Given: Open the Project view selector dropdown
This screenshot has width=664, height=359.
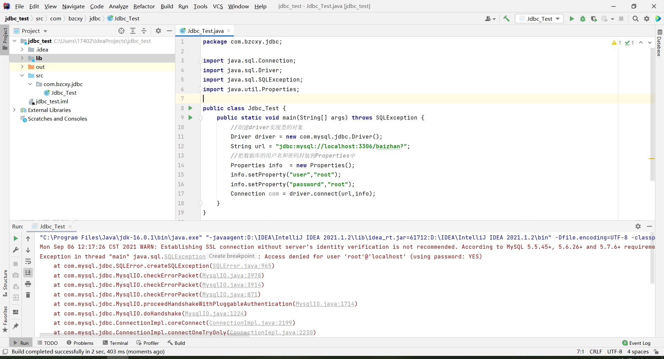Looking at the screenshot, I should click(x=30, y=31).
